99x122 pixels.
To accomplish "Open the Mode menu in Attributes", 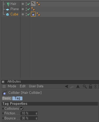I will 12,86.
